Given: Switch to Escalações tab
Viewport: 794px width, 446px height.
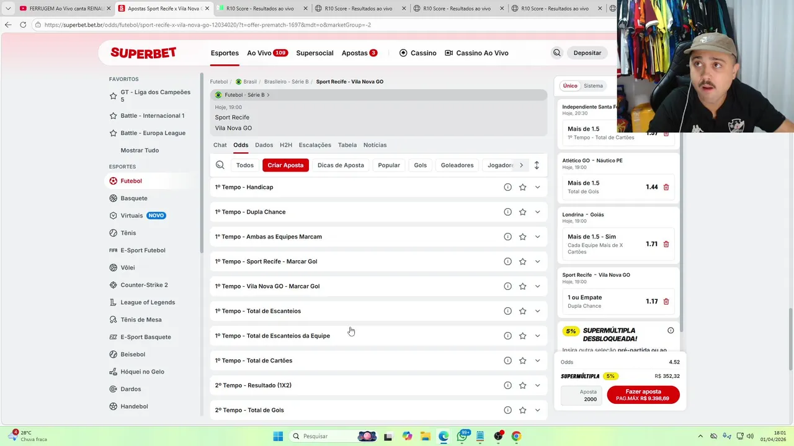Looking at the screenshot, I should (x=315, y=145).
